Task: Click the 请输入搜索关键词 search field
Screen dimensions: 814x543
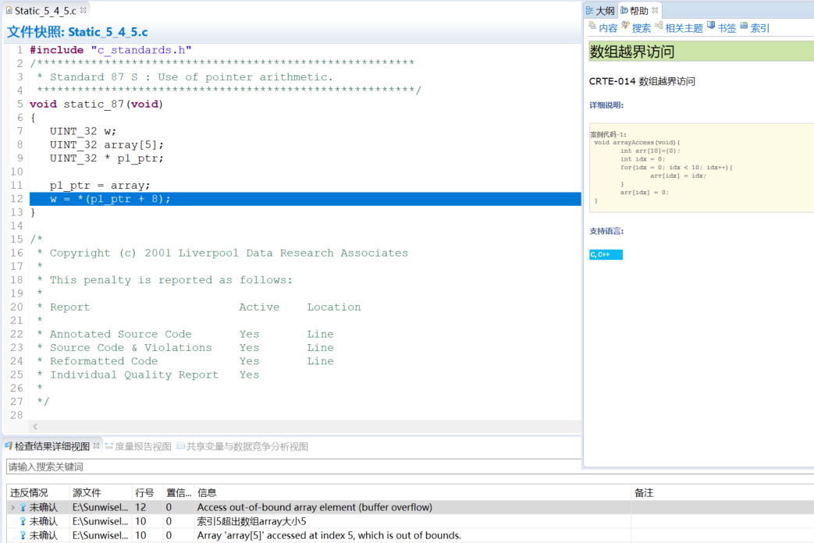Action: click(x=293, y=467)
